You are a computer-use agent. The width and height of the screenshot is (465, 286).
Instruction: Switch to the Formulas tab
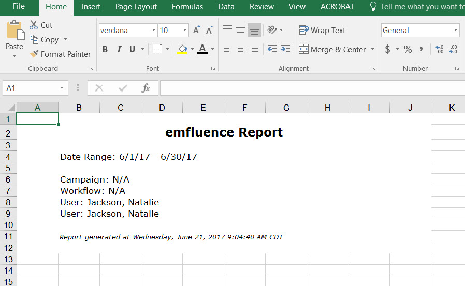tap(187, 7)
